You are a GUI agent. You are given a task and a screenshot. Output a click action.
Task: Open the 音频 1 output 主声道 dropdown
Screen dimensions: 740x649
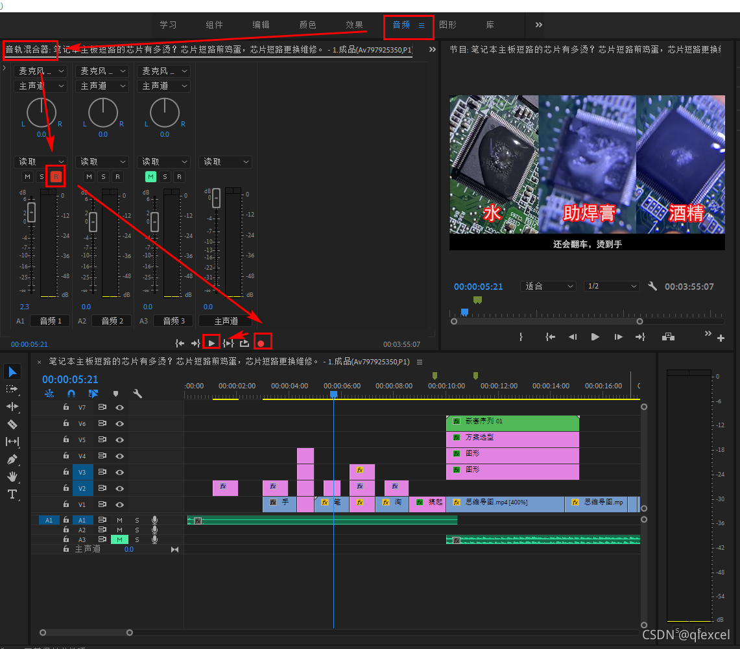tap(41, 86)
